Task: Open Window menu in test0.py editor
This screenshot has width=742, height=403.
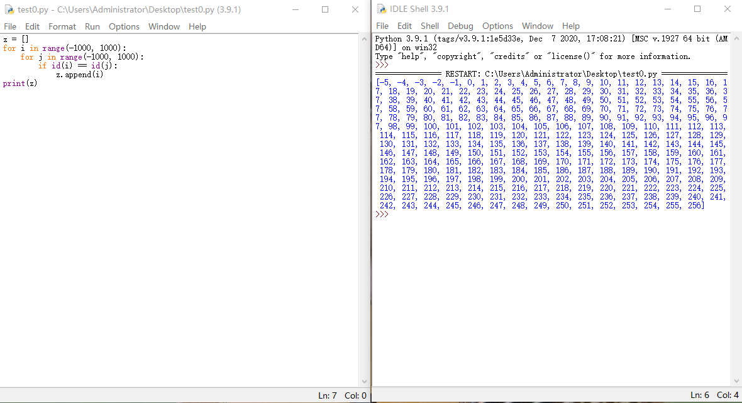Action: coord(163,26)
